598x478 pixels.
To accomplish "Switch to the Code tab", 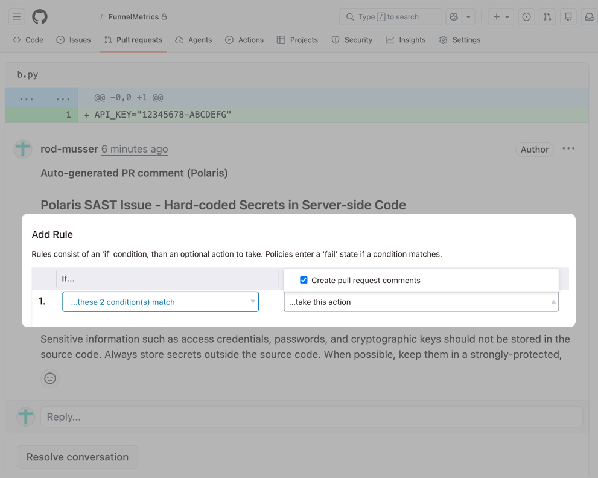I will point(28,39).
